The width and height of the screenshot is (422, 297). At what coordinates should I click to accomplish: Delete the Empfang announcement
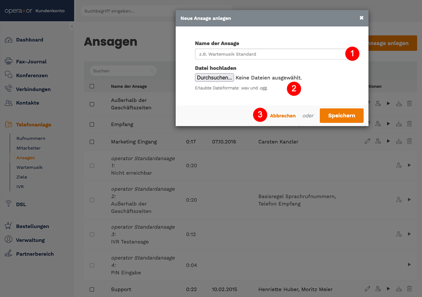409,124
